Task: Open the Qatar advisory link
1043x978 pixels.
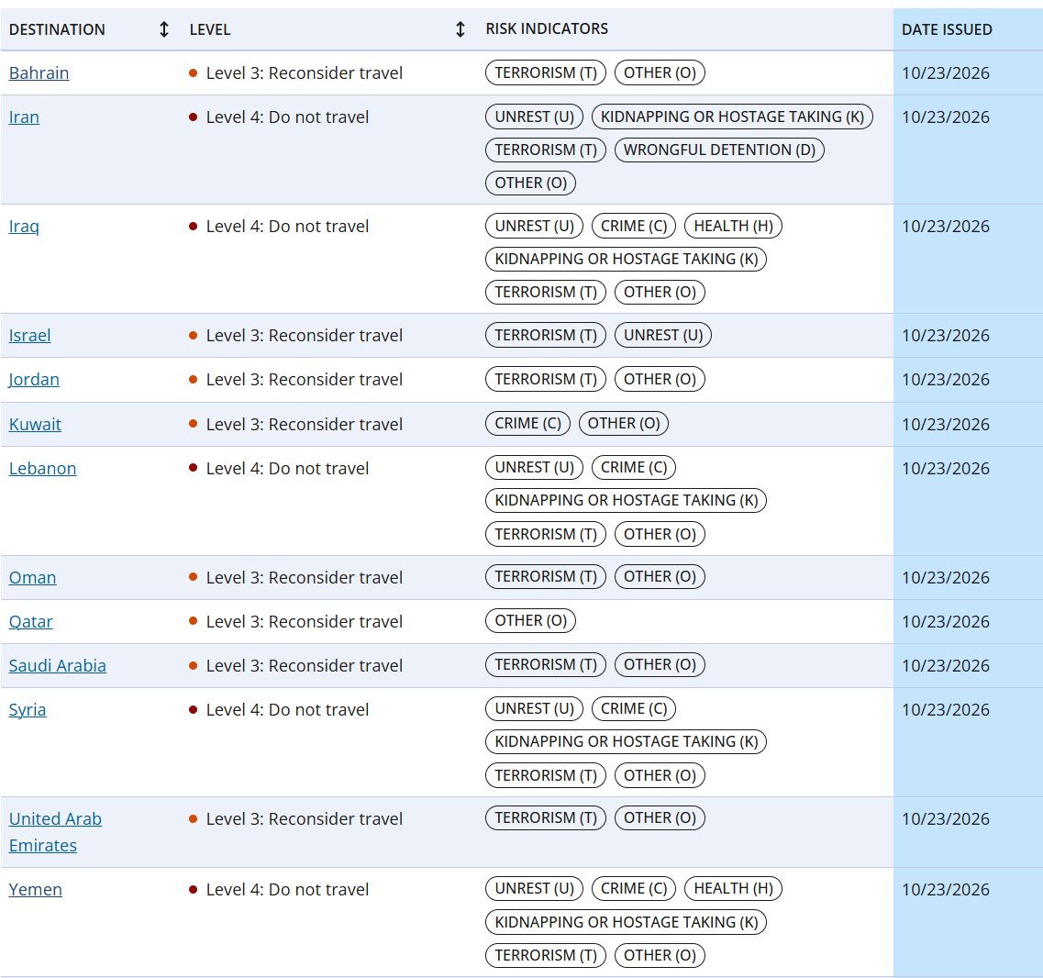Action: pos(30,621)
